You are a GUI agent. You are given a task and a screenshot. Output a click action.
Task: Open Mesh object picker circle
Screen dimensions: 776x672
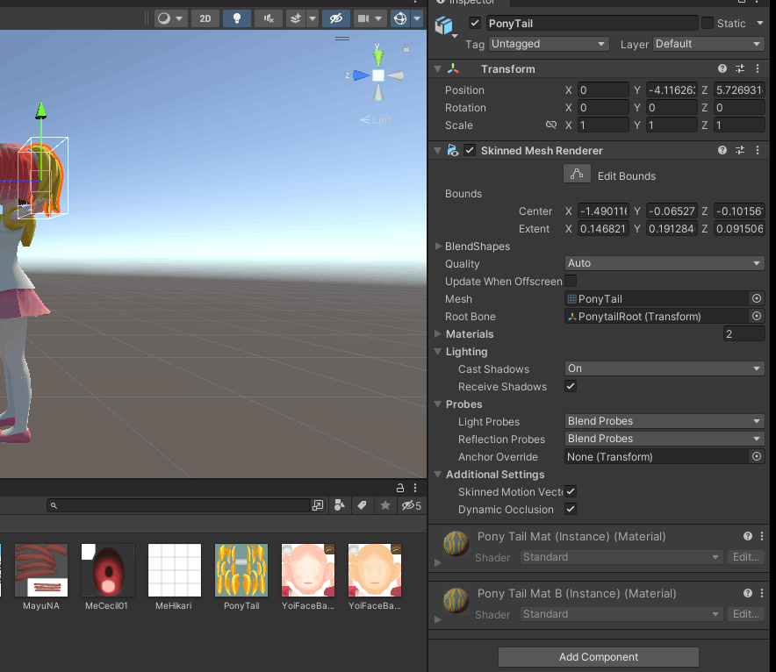(x=756, y=298)
